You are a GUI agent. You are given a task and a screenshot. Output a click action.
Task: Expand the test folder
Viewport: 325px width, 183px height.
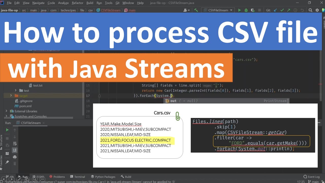pyautogui.click(x=15, y=90)
